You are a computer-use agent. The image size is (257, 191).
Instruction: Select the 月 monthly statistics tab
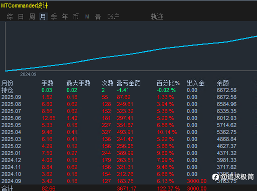click(x=43, y=16)
